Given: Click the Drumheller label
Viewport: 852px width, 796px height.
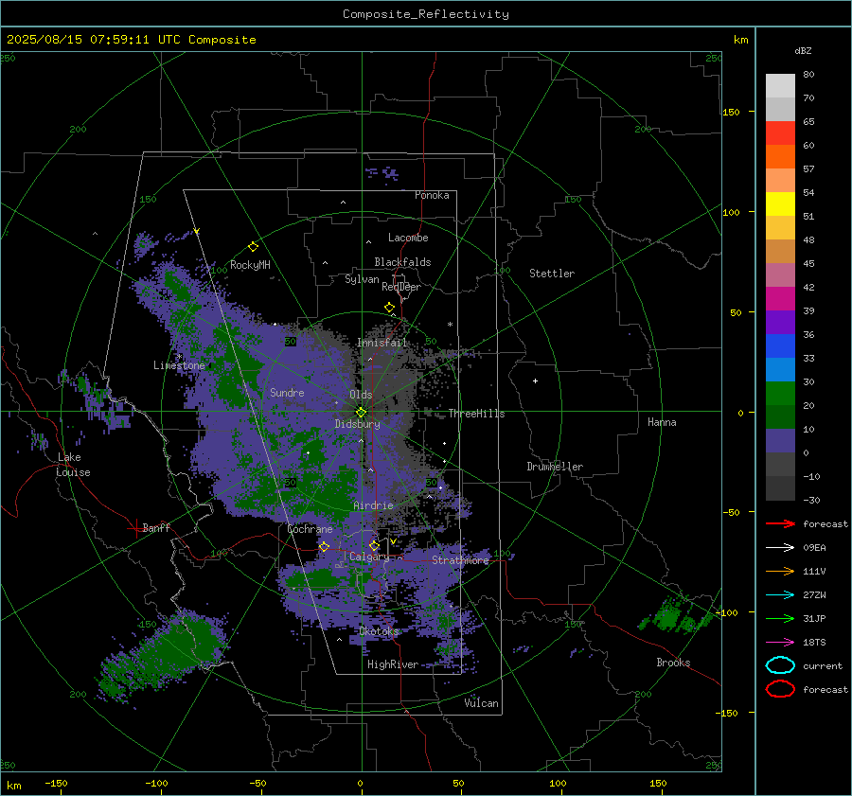Looking at the screenshot, I should click(x=555, y=467).
